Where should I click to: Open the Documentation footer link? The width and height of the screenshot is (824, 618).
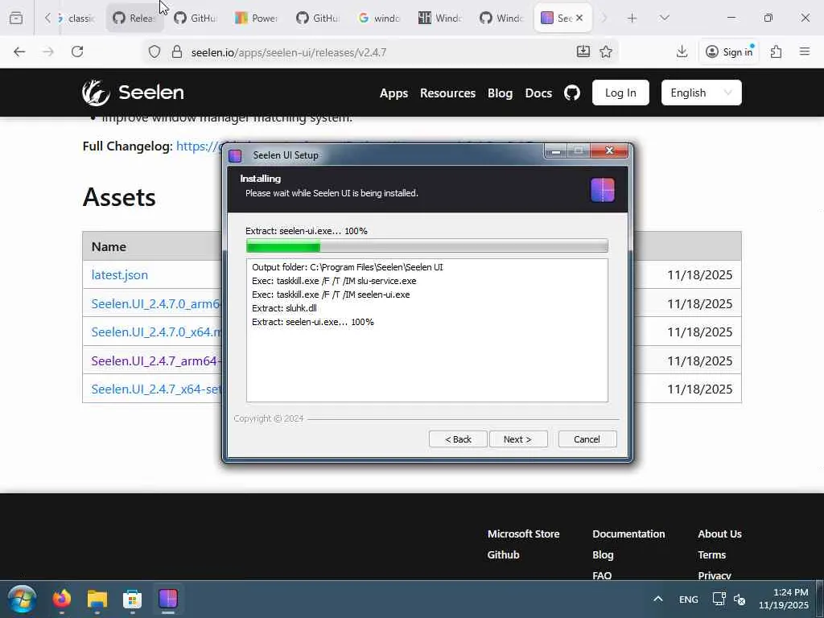(628, 534)
